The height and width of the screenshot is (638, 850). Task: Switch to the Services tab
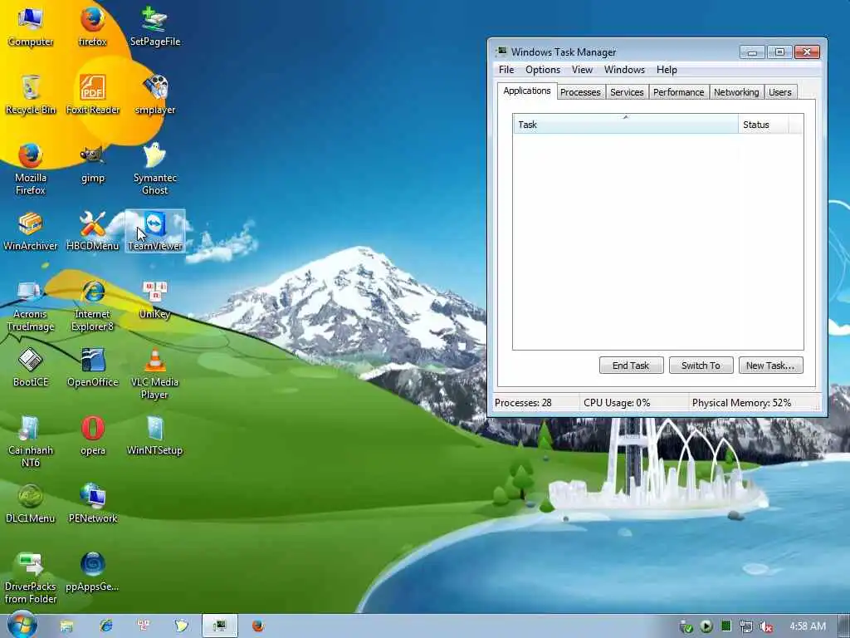point(627,92)
